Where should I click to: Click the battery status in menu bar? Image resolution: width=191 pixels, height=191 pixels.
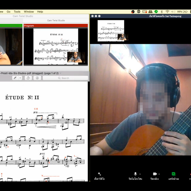point(182,12)
